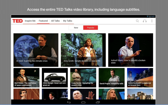Image resolution: width=168 pixels, height=105 pixels.
Task: Check the battery status icon
Action: pyautogui.click(x=150, y=16)
